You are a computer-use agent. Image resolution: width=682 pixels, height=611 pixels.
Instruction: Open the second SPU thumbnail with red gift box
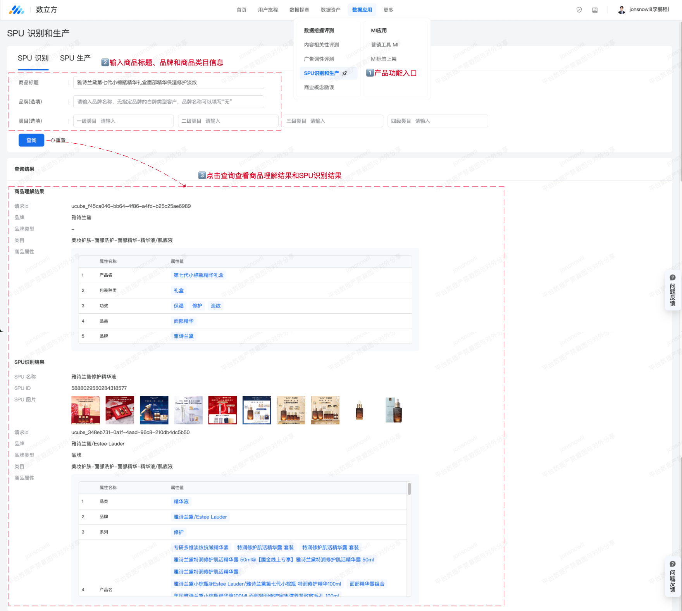tap(120, 410)
